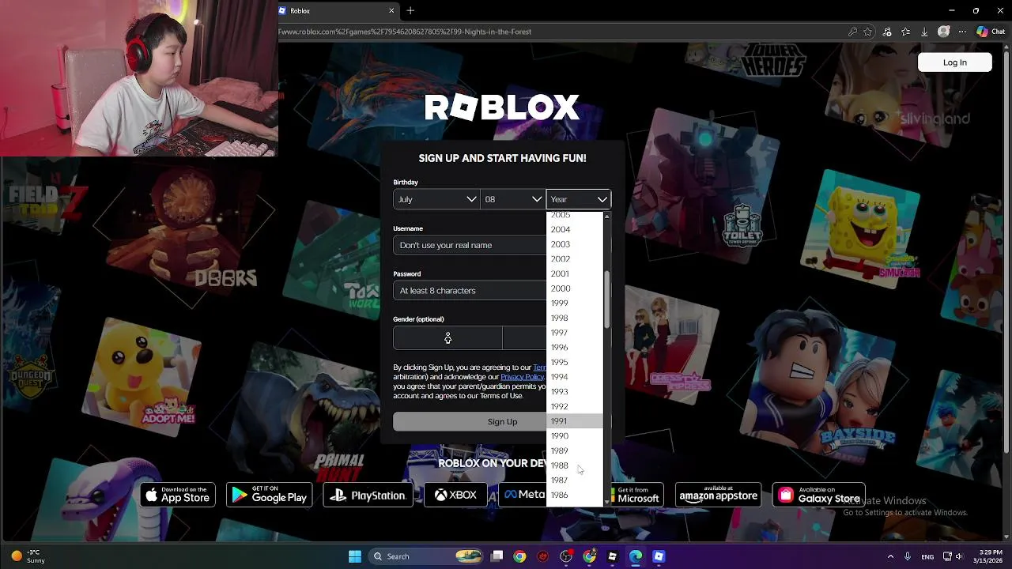Click the tray microphone icon
Image resolution: width=1012 pixels, height=569 pixels.
pyautogui.click(x=908, y=556)
